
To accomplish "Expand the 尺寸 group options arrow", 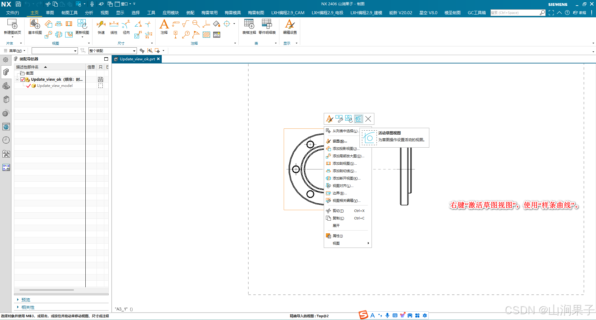I will 152,43.
